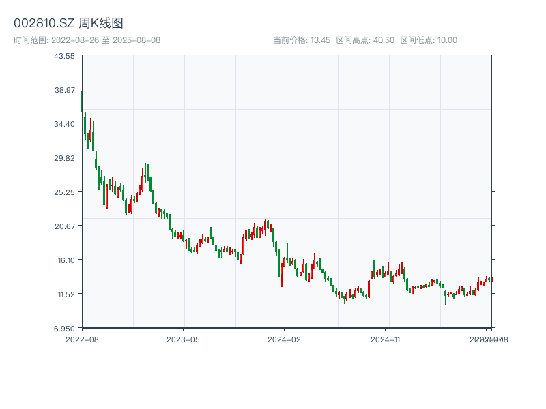Select the 时间范围 date range text
The width and height of the screenshot is (546, 409).
point(87,40)
